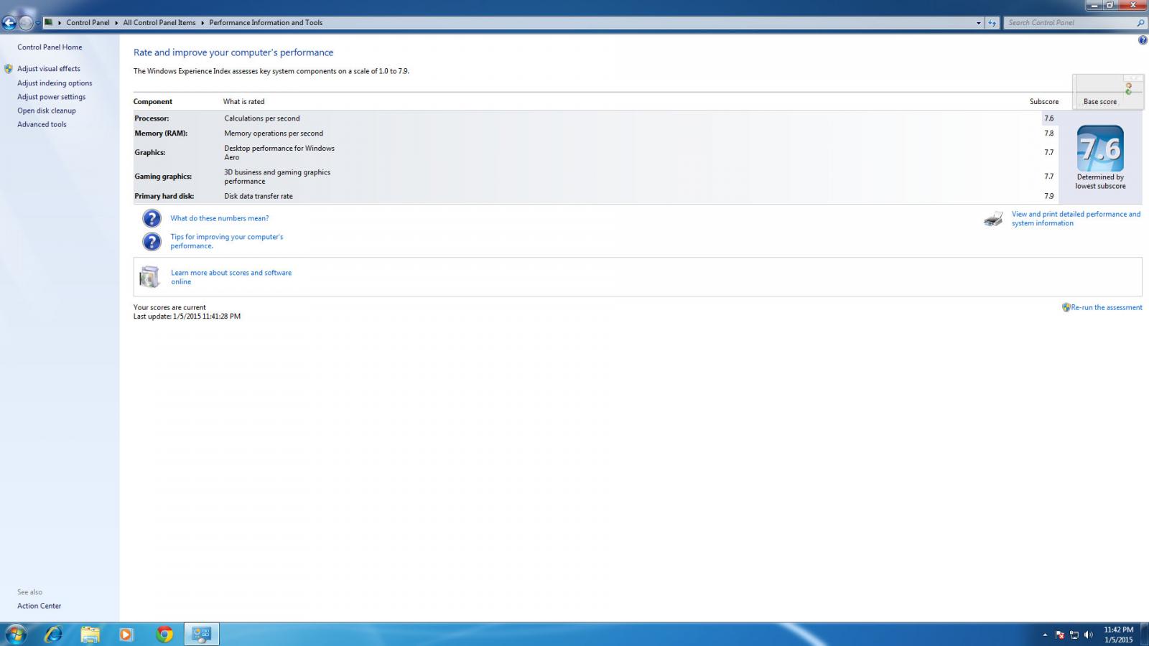Click the 7.6 base score badge
The height and width of the screenshot is (646, 1149).
(1100, 149)
